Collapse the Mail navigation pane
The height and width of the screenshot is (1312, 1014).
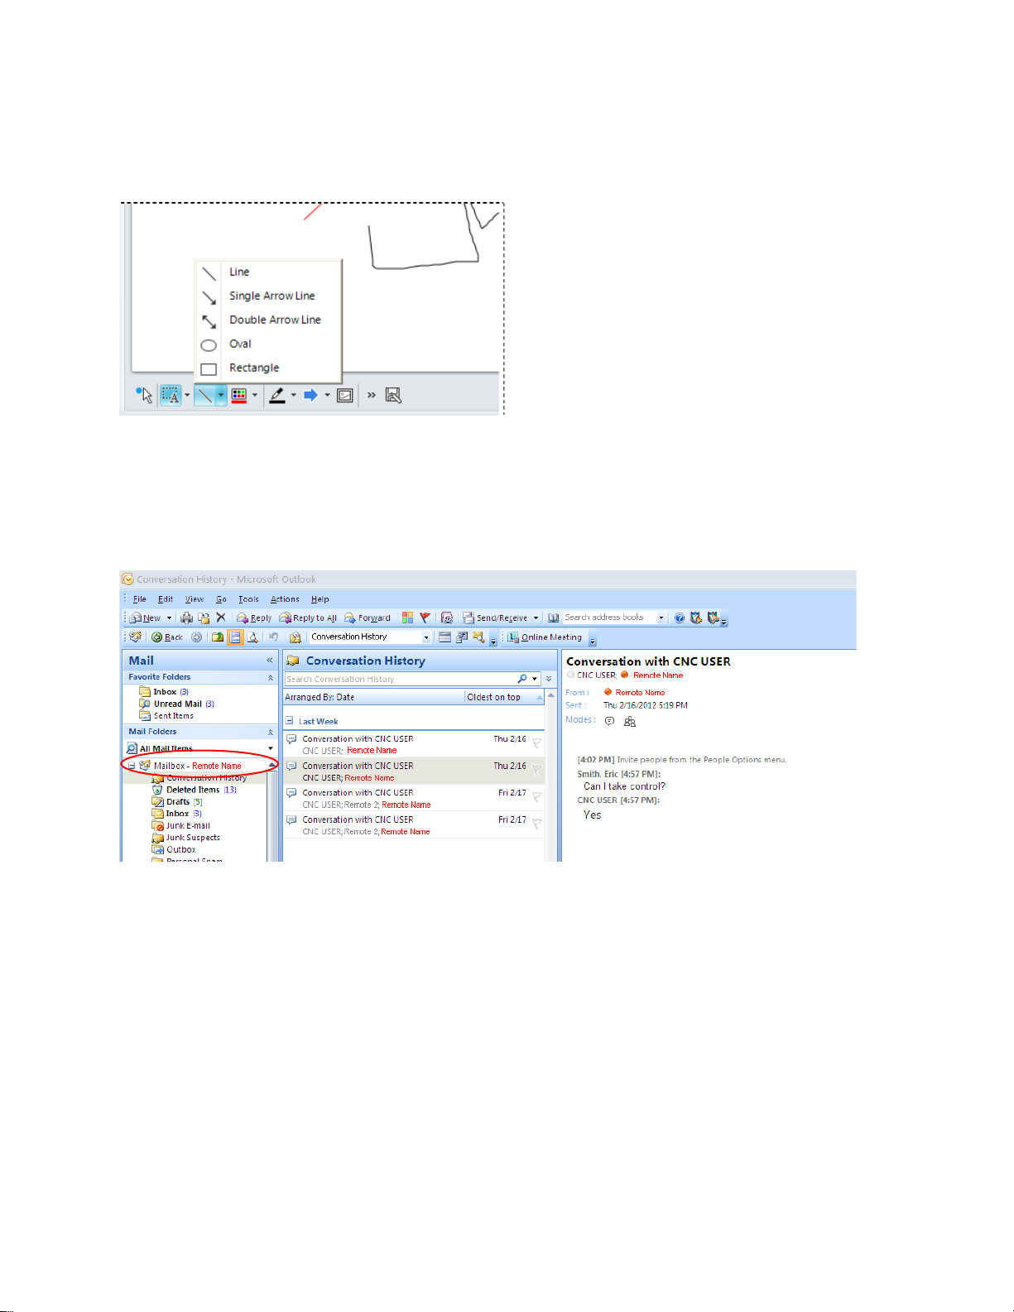[269, 661]
